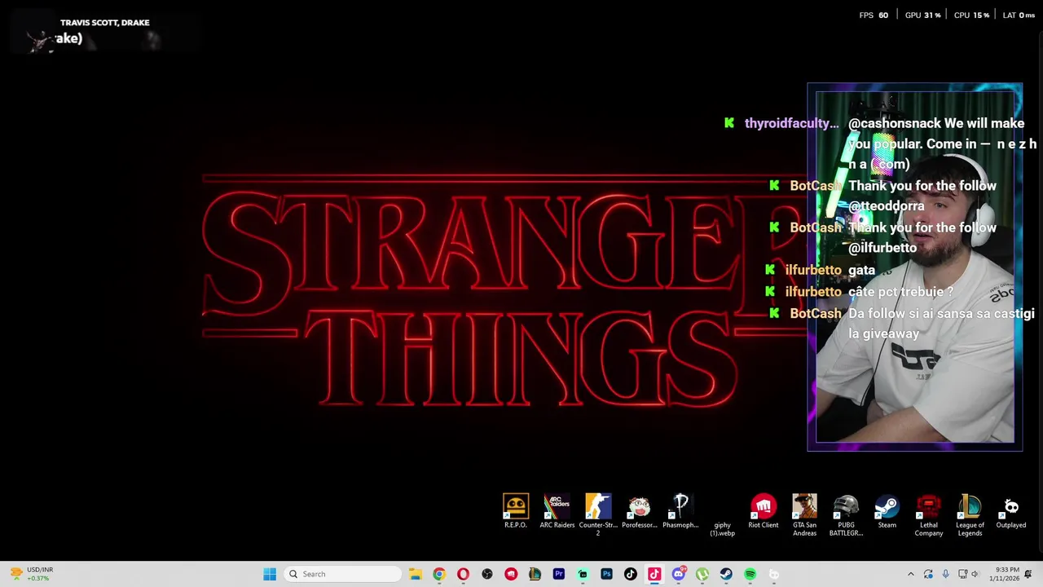Open Google Chrome from the taskbar
The height and width of the screenshot is (587, 1043).
point(439,574)
